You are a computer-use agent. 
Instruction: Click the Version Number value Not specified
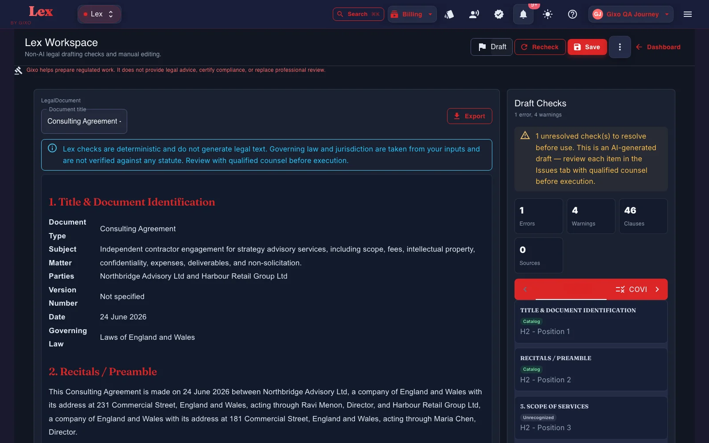(122, 297)
